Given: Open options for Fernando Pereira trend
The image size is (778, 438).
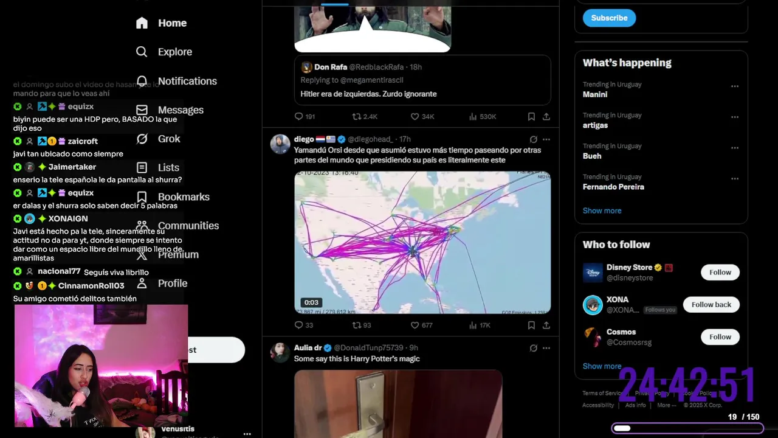Looking at the screenshot, I should pos(735,179).
